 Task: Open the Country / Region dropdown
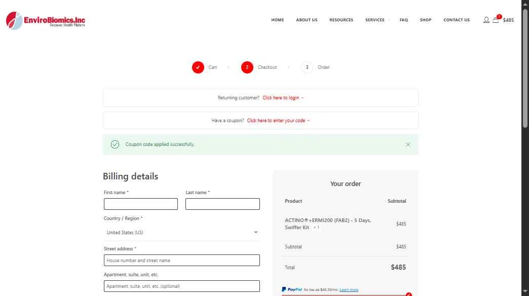coord(182,232)
